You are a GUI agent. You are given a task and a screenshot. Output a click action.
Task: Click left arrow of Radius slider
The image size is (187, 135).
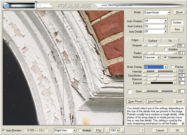click(x=145, y=53)
